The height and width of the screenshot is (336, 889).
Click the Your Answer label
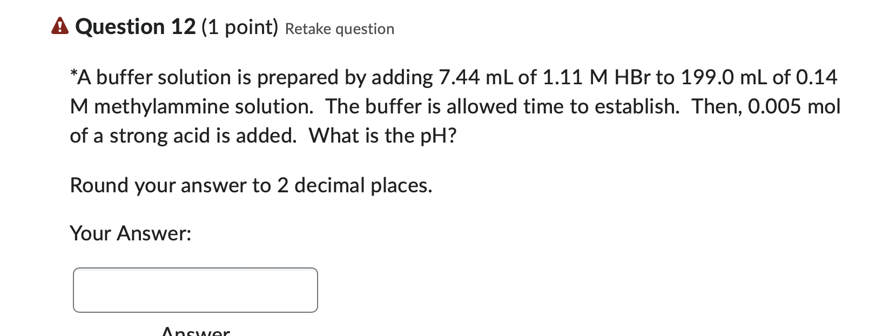coord(131,233)
